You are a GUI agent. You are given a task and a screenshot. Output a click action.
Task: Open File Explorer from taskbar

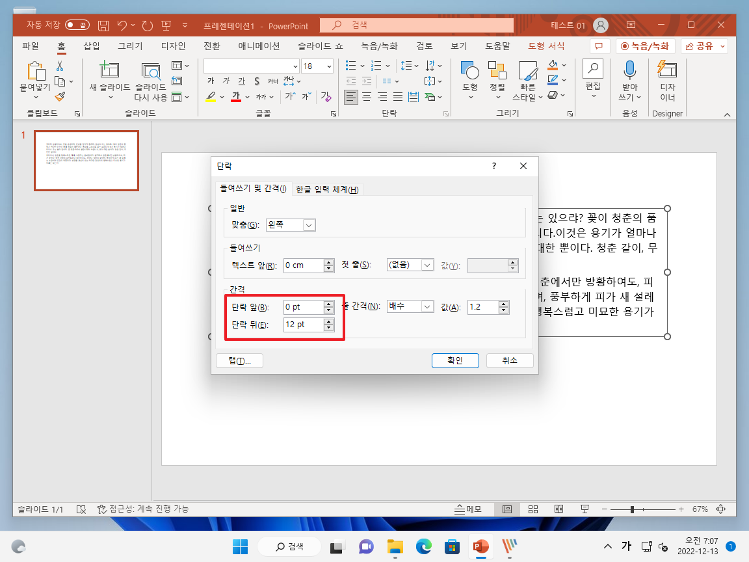pos(395,546)
